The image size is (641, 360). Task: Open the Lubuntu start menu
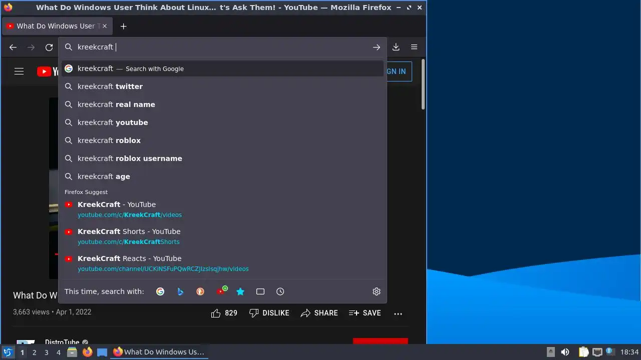coord(8,352)
